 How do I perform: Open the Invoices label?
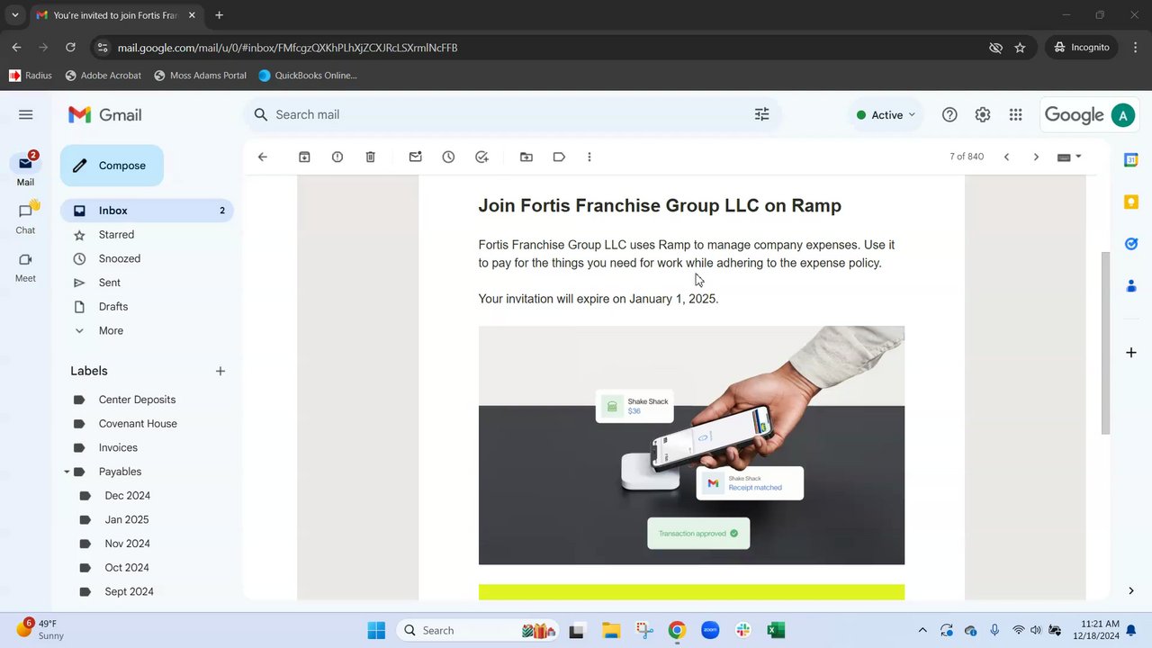coord(118,447)
